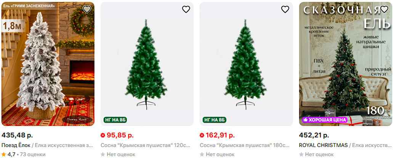Open the 180см Крымская пушистая pine image
393x158 pixels.
(x=246, y=64)
